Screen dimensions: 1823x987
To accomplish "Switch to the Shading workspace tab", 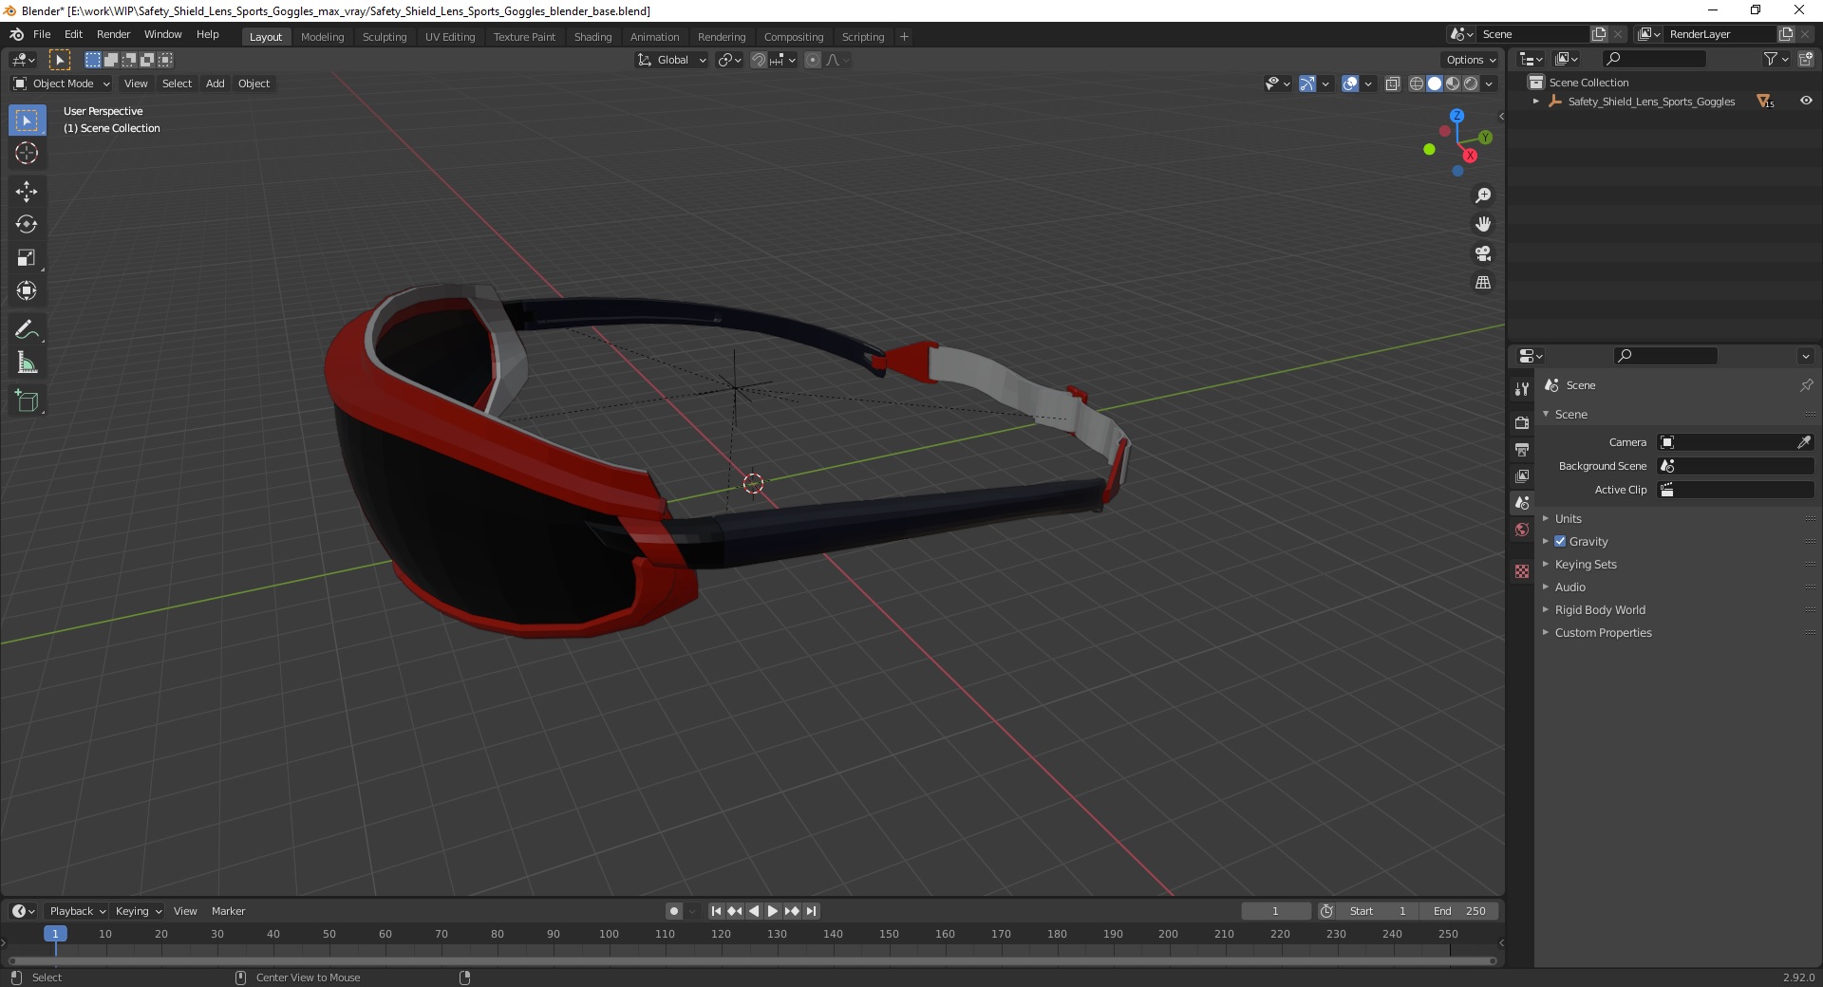I will coord(592,37).
